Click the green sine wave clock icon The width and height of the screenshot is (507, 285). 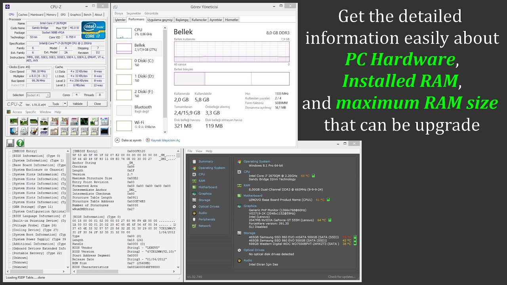tap(84, 121)
